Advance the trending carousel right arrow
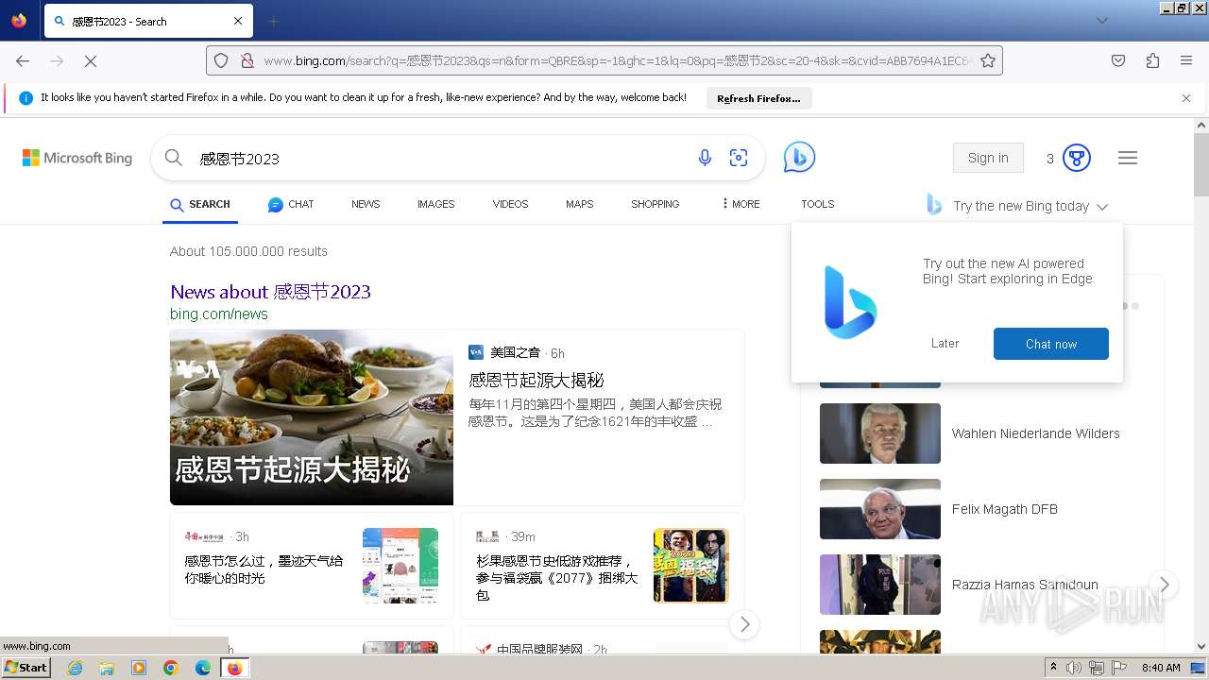Screen dimensions: 1209x680 [1165, 585]
